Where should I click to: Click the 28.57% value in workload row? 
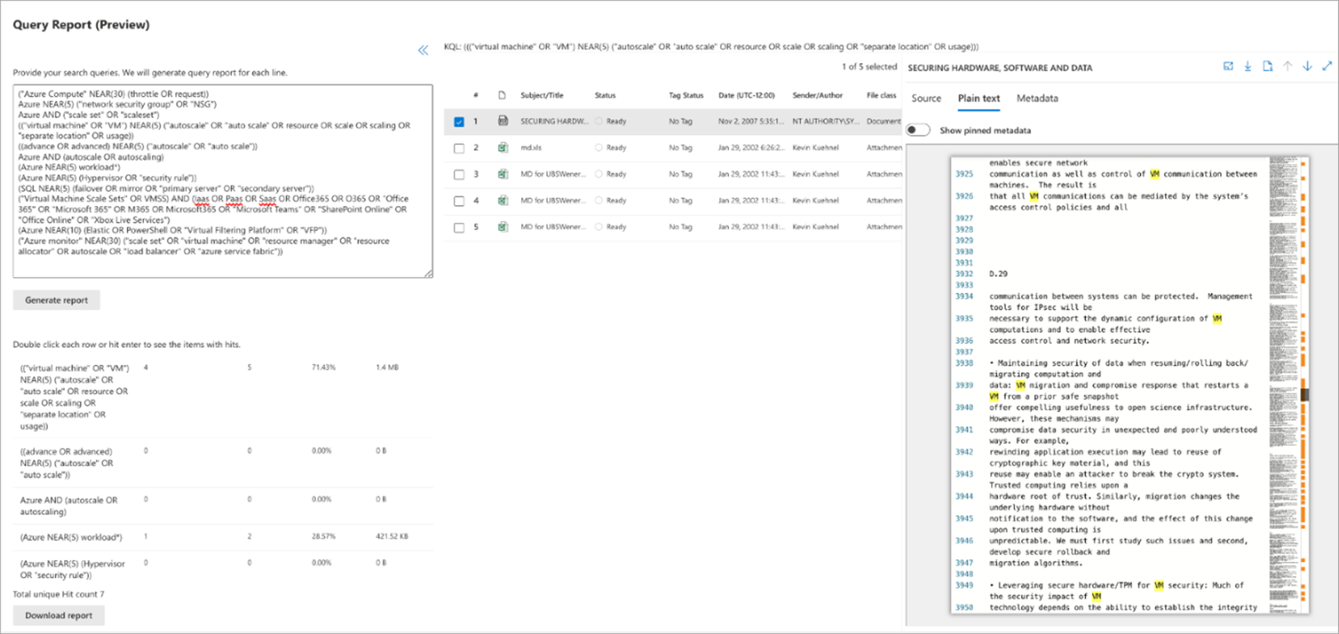(x=323, y=536)
